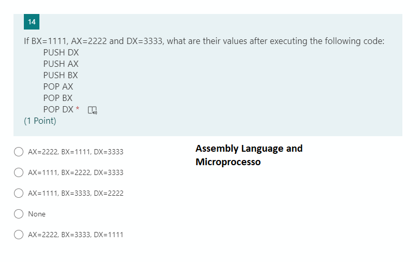Select the None radio button
This screenshot has height=262, width=420.
(x=19, y=214)
